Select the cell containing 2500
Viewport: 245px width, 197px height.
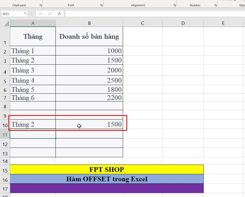[x=89, y=80]
